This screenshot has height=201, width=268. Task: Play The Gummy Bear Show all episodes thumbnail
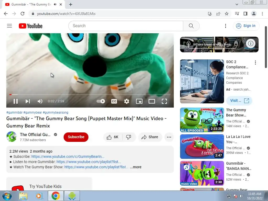point(202,120)
